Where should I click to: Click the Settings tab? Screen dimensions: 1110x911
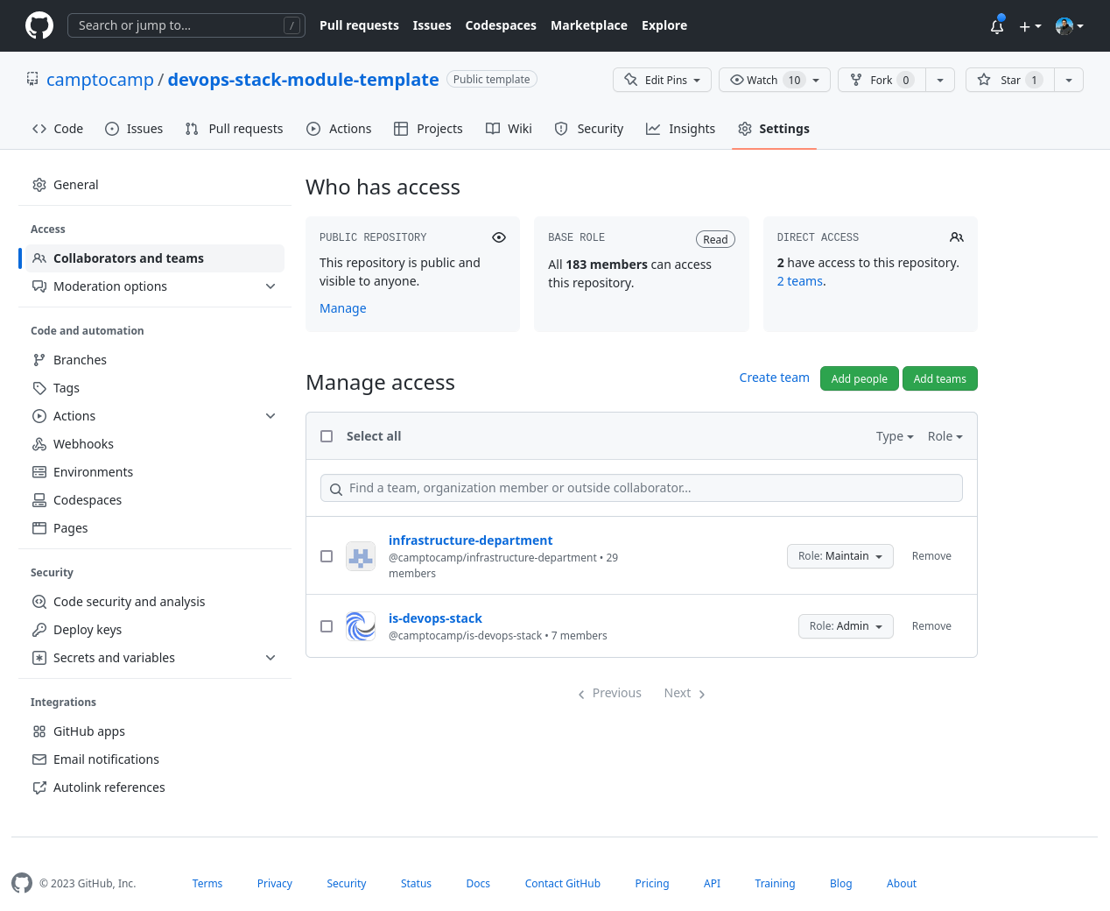click(774, 129)
